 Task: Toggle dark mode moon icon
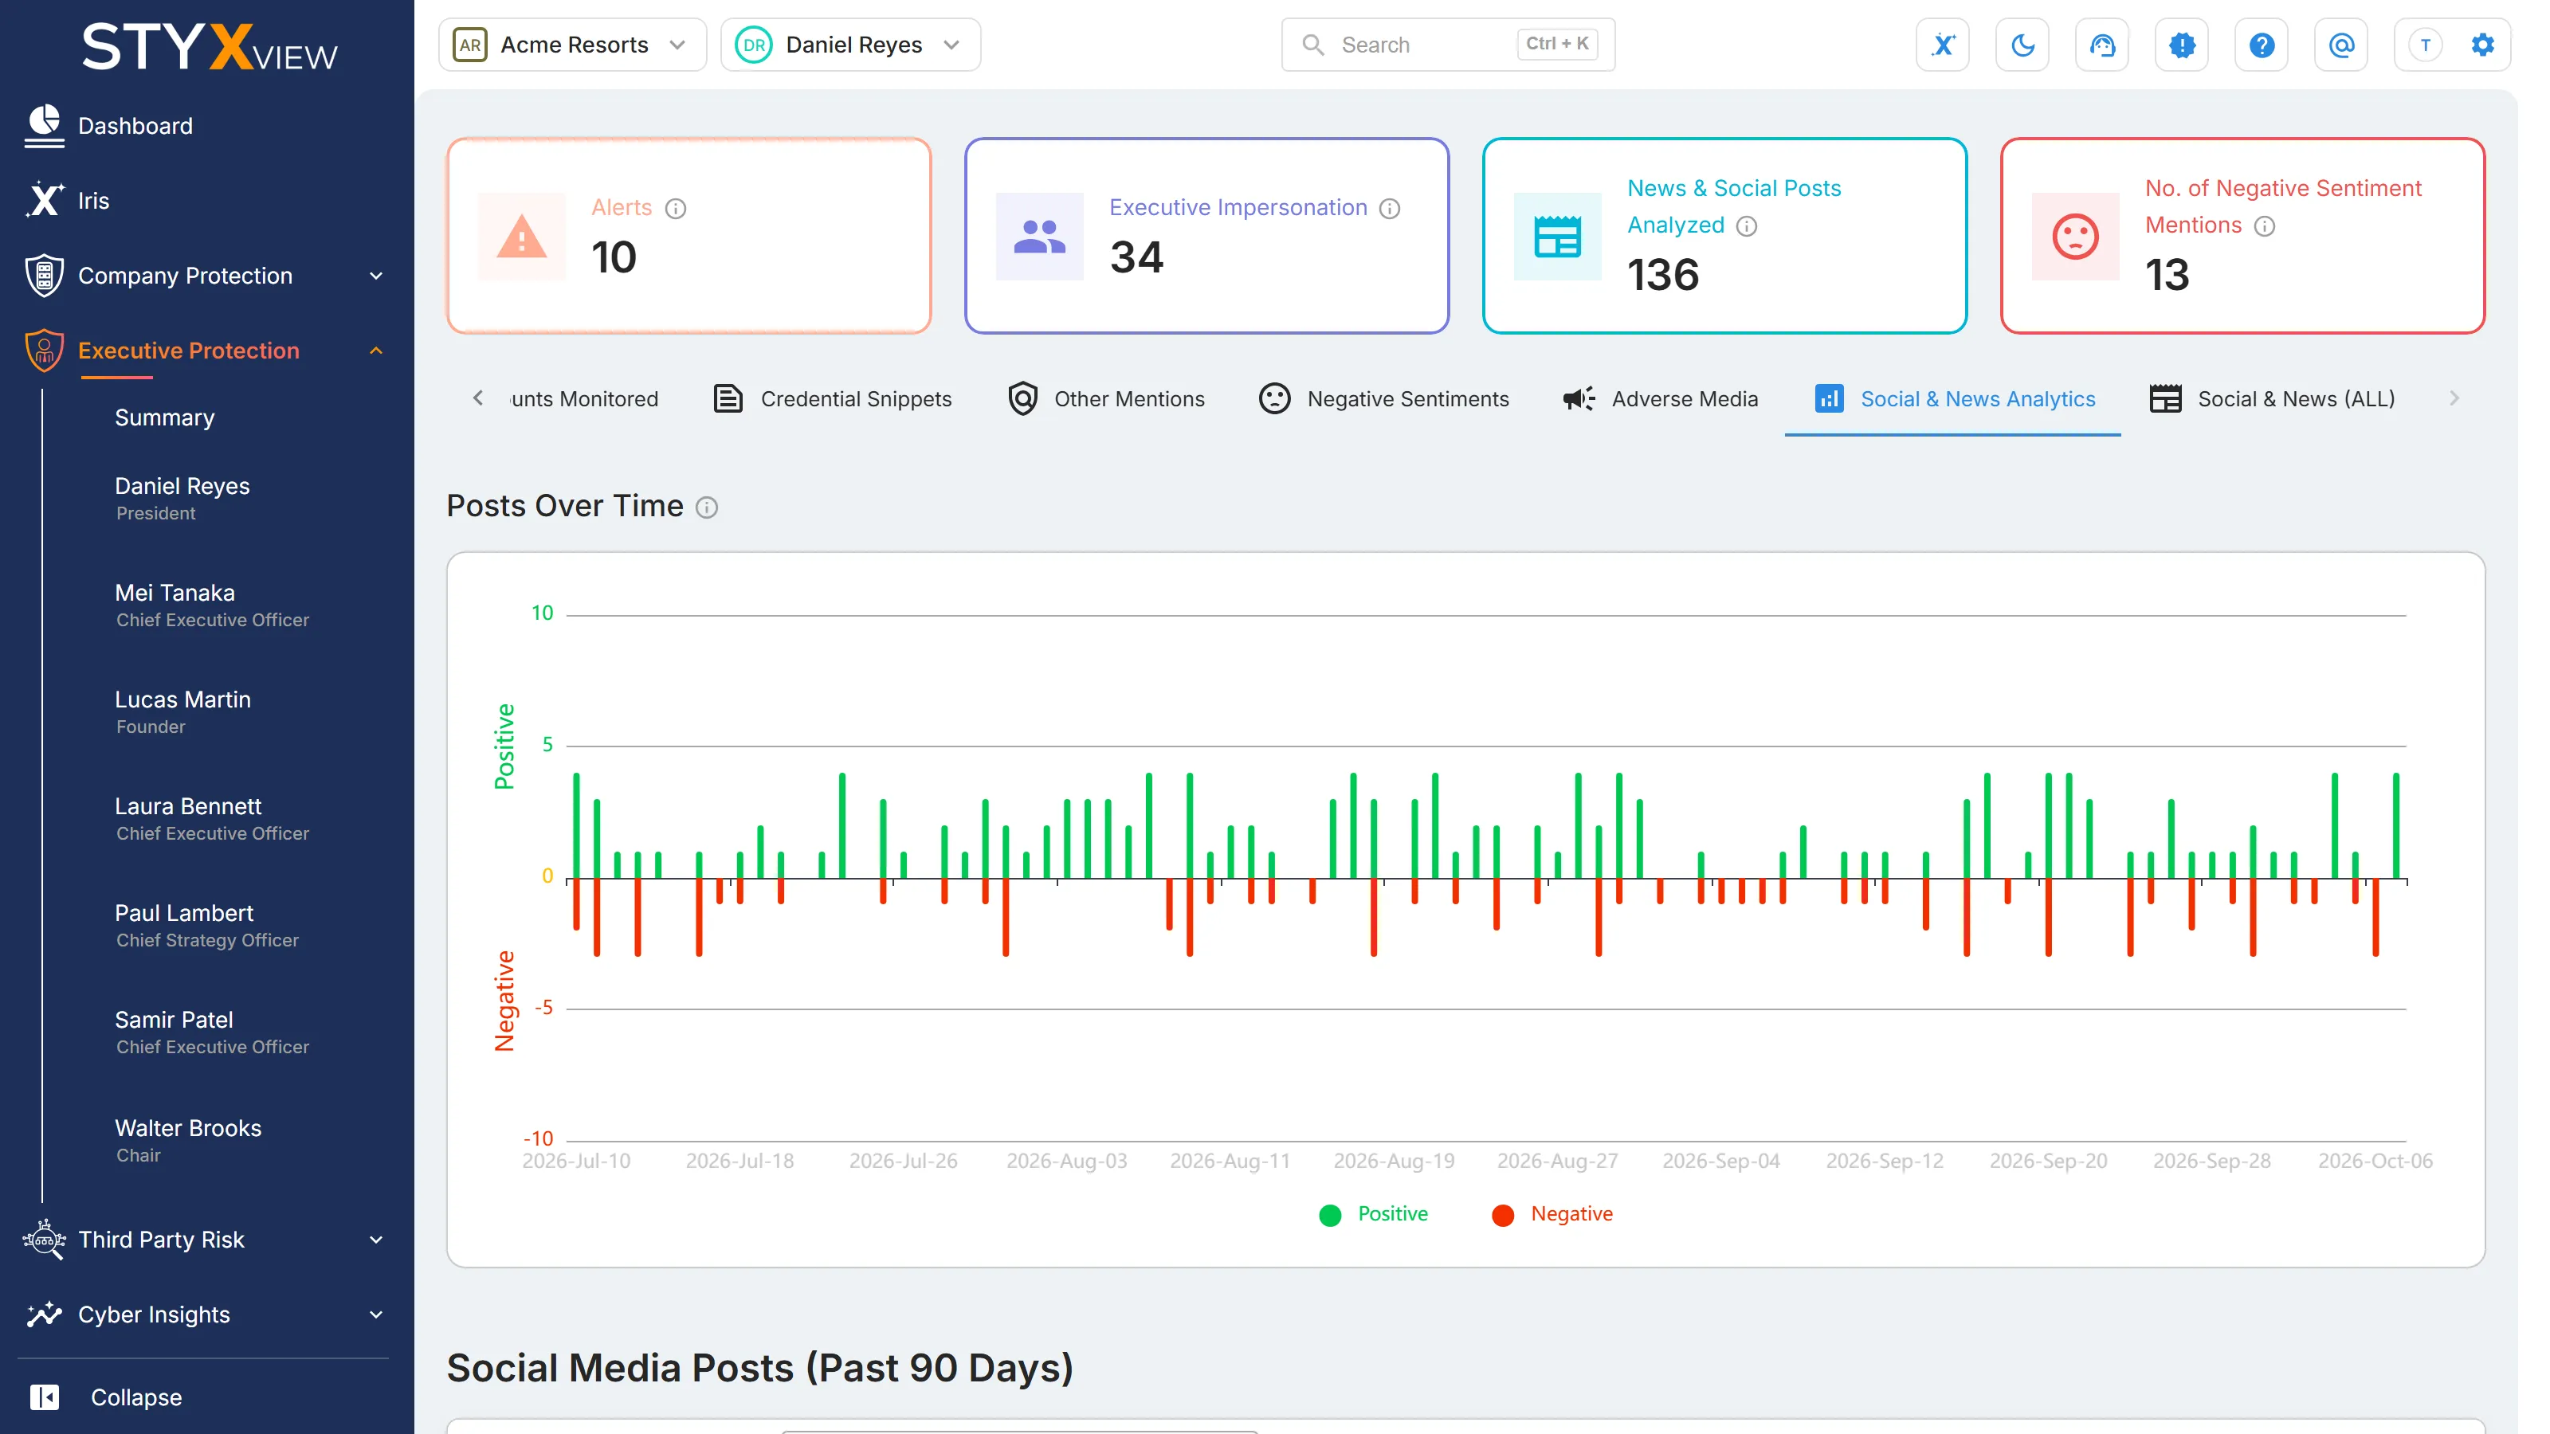pos(2022,45)
